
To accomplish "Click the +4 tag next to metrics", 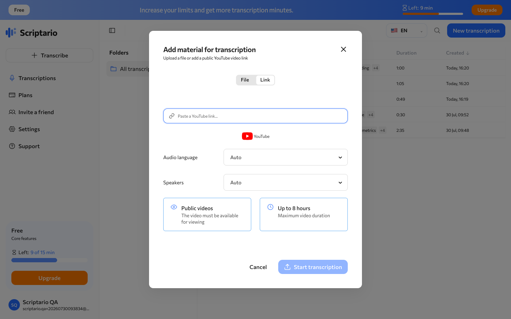I will coord(383,130).
